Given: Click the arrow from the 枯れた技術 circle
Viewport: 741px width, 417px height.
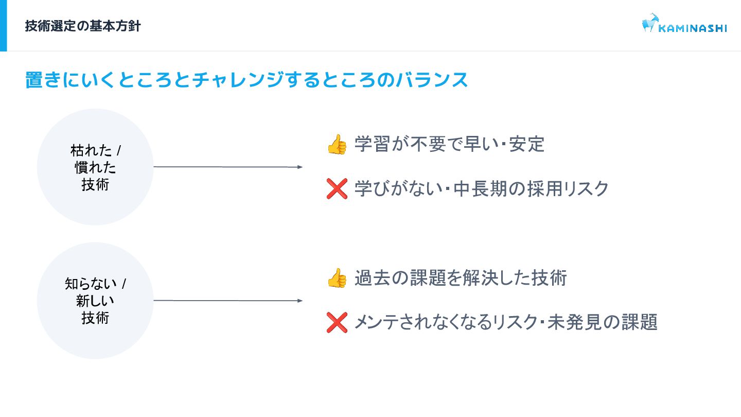Looking at the screenshot, I should pyautogui.click(x=228, y=167).
